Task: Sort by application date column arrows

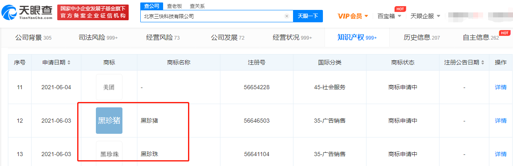Action: click(69, 63)
